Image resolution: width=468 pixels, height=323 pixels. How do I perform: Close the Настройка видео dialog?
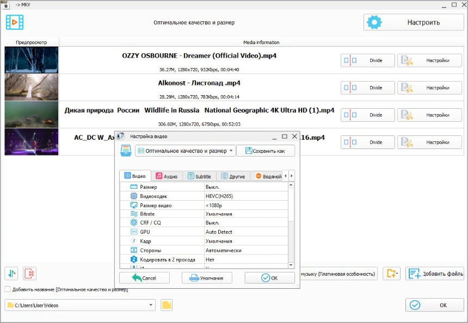coord(294,136)
